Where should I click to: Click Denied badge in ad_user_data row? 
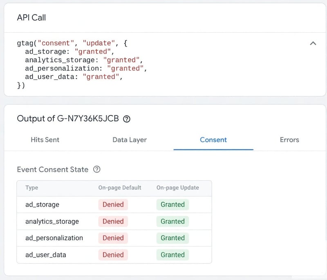point(113,255)
